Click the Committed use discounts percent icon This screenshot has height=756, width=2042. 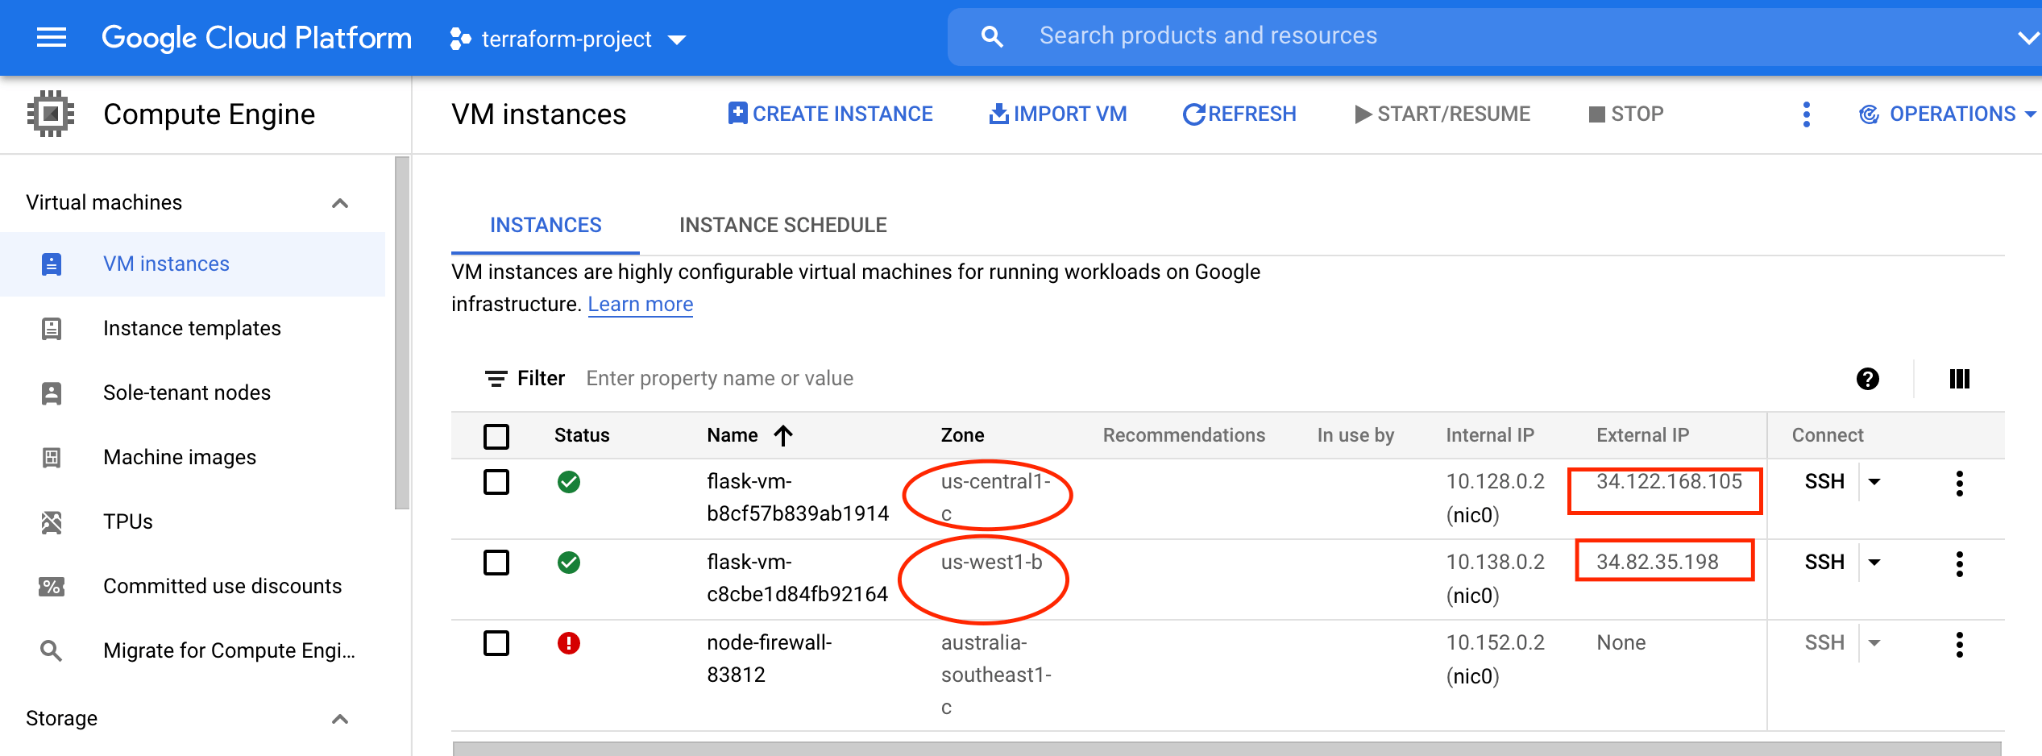[x=52, y=586]
